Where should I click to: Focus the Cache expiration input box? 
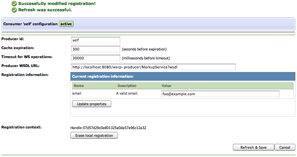[x=95, y=49]
